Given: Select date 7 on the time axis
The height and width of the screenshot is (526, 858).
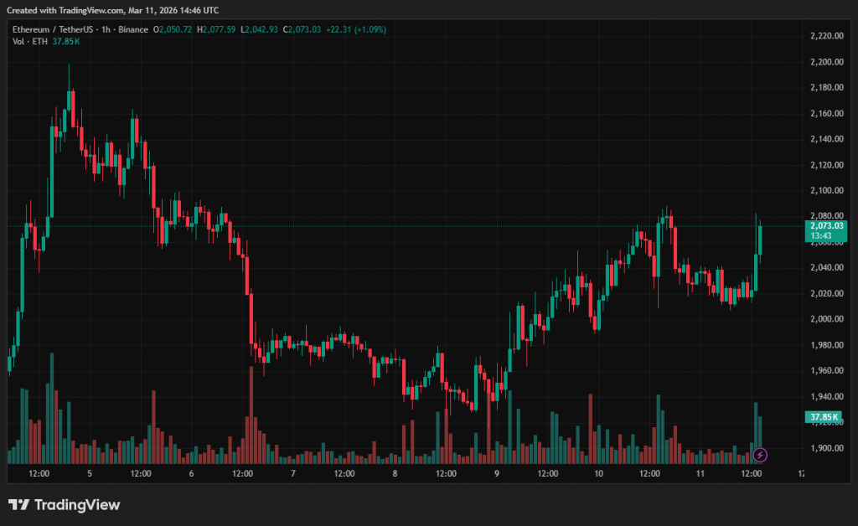Looking at the screenshot, I should point(293,474).
